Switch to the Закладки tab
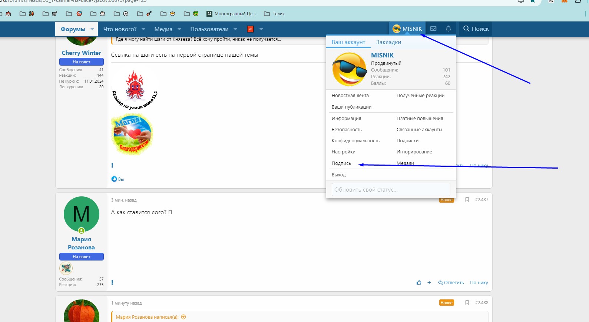Screen dimensions: 589x322 388,42
